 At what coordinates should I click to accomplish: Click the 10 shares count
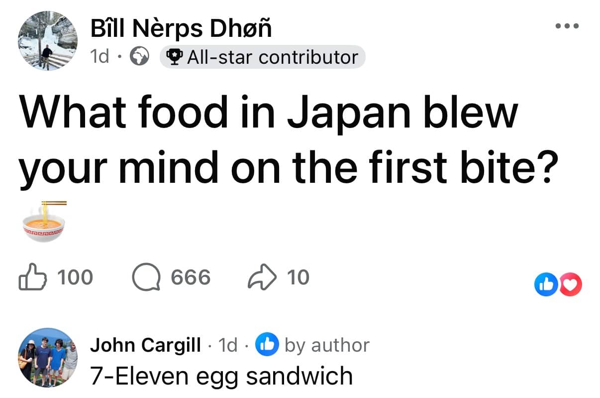[299, 277]
